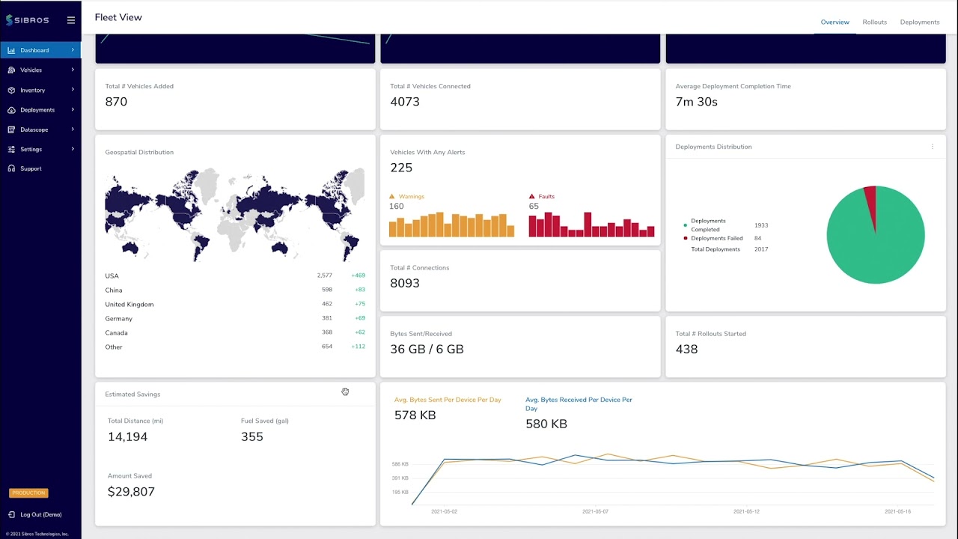Click the red failed slice of pie chart

[x=870, y=204]
